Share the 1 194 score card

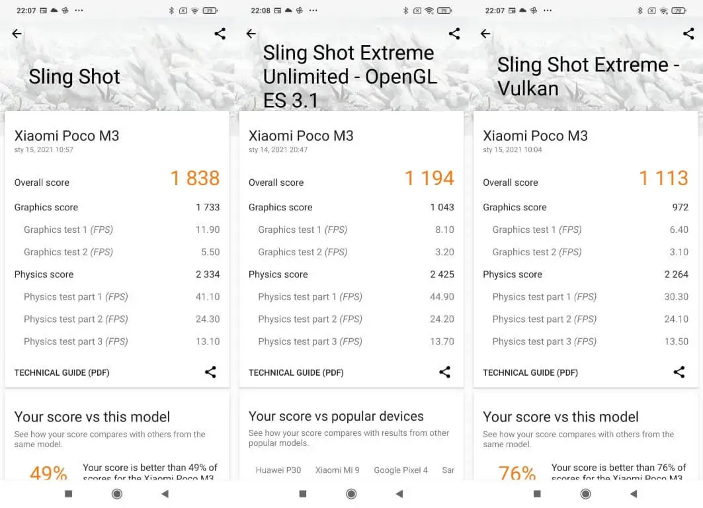[x=444, y=372]
